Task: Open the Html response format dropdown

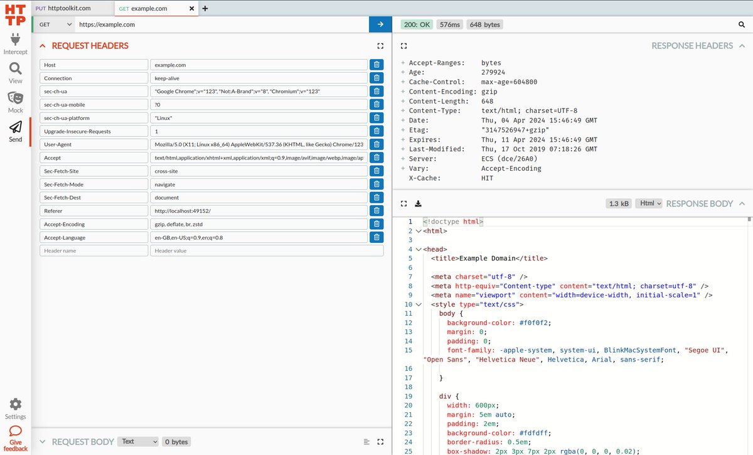Action: pos(649,203)
